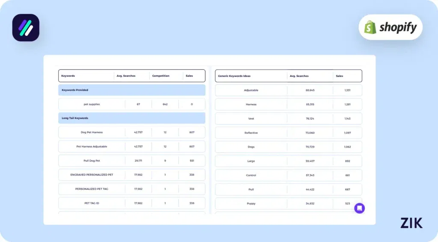The height and width of the screenshot is (242, 438).
Task: Click 'ENGRAVED PERSONALIZED PET' keyword
Action: point(92,175)
